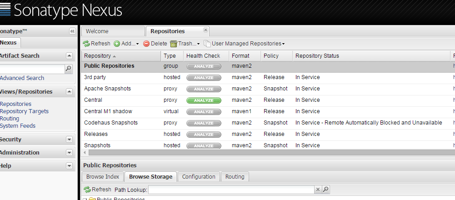Select the Browse Storage tab
This screenshot has width=455, height=200.
tap(150, 176)
